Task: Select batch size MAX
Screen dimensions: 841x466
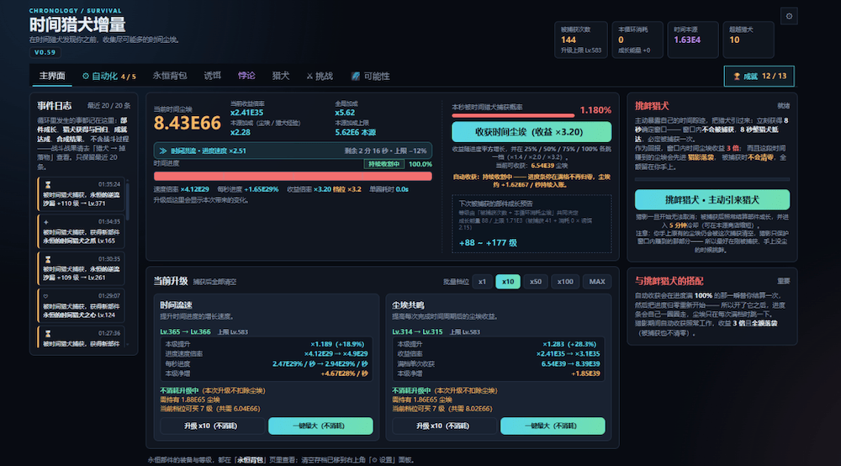Action: [597, 282]
